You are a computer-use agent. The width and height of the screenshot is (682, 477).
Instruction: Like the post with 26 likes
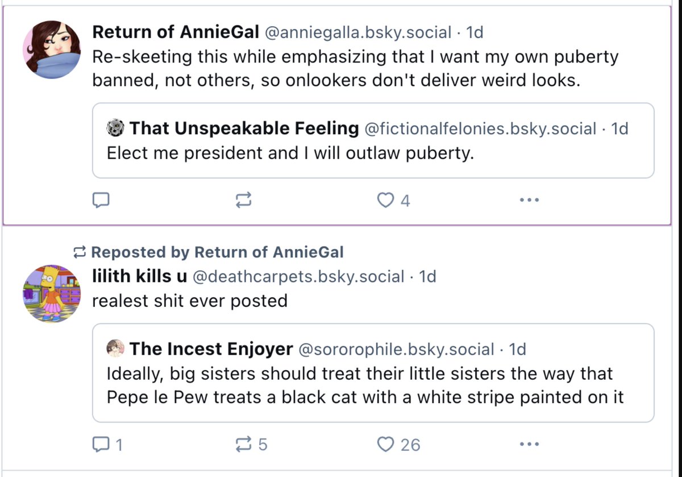click(386, 444)
